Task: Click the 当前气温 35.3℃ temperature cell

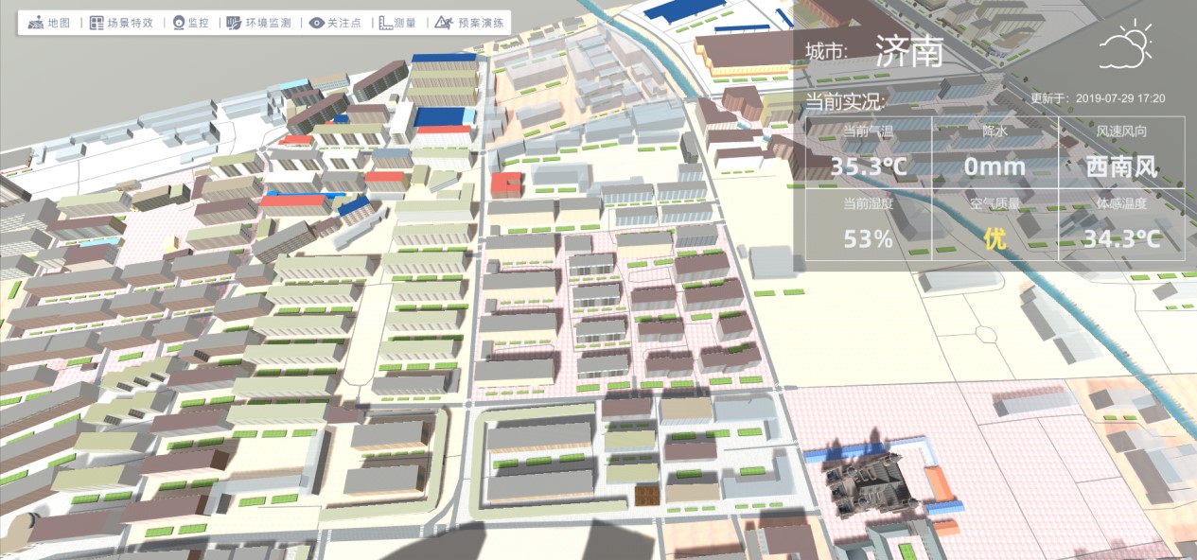Action: coord(869,152)
